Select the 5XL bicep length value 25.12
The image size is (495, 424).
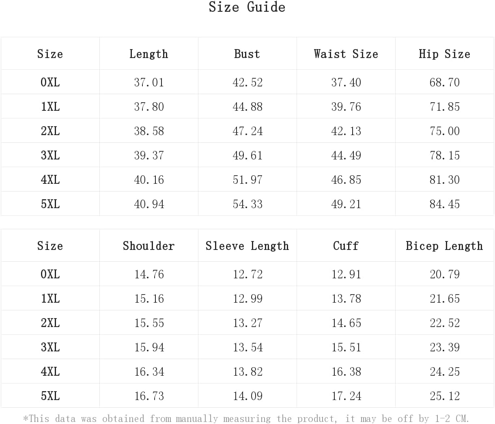[445, 396]
